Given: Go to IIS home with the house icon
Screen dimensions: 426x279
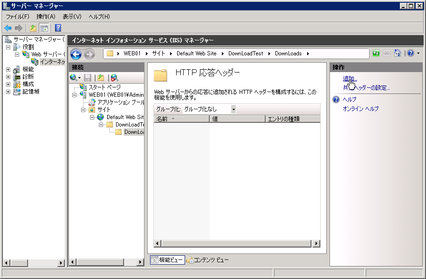Looking at the screenshot, I should click(x=398, y=53).
